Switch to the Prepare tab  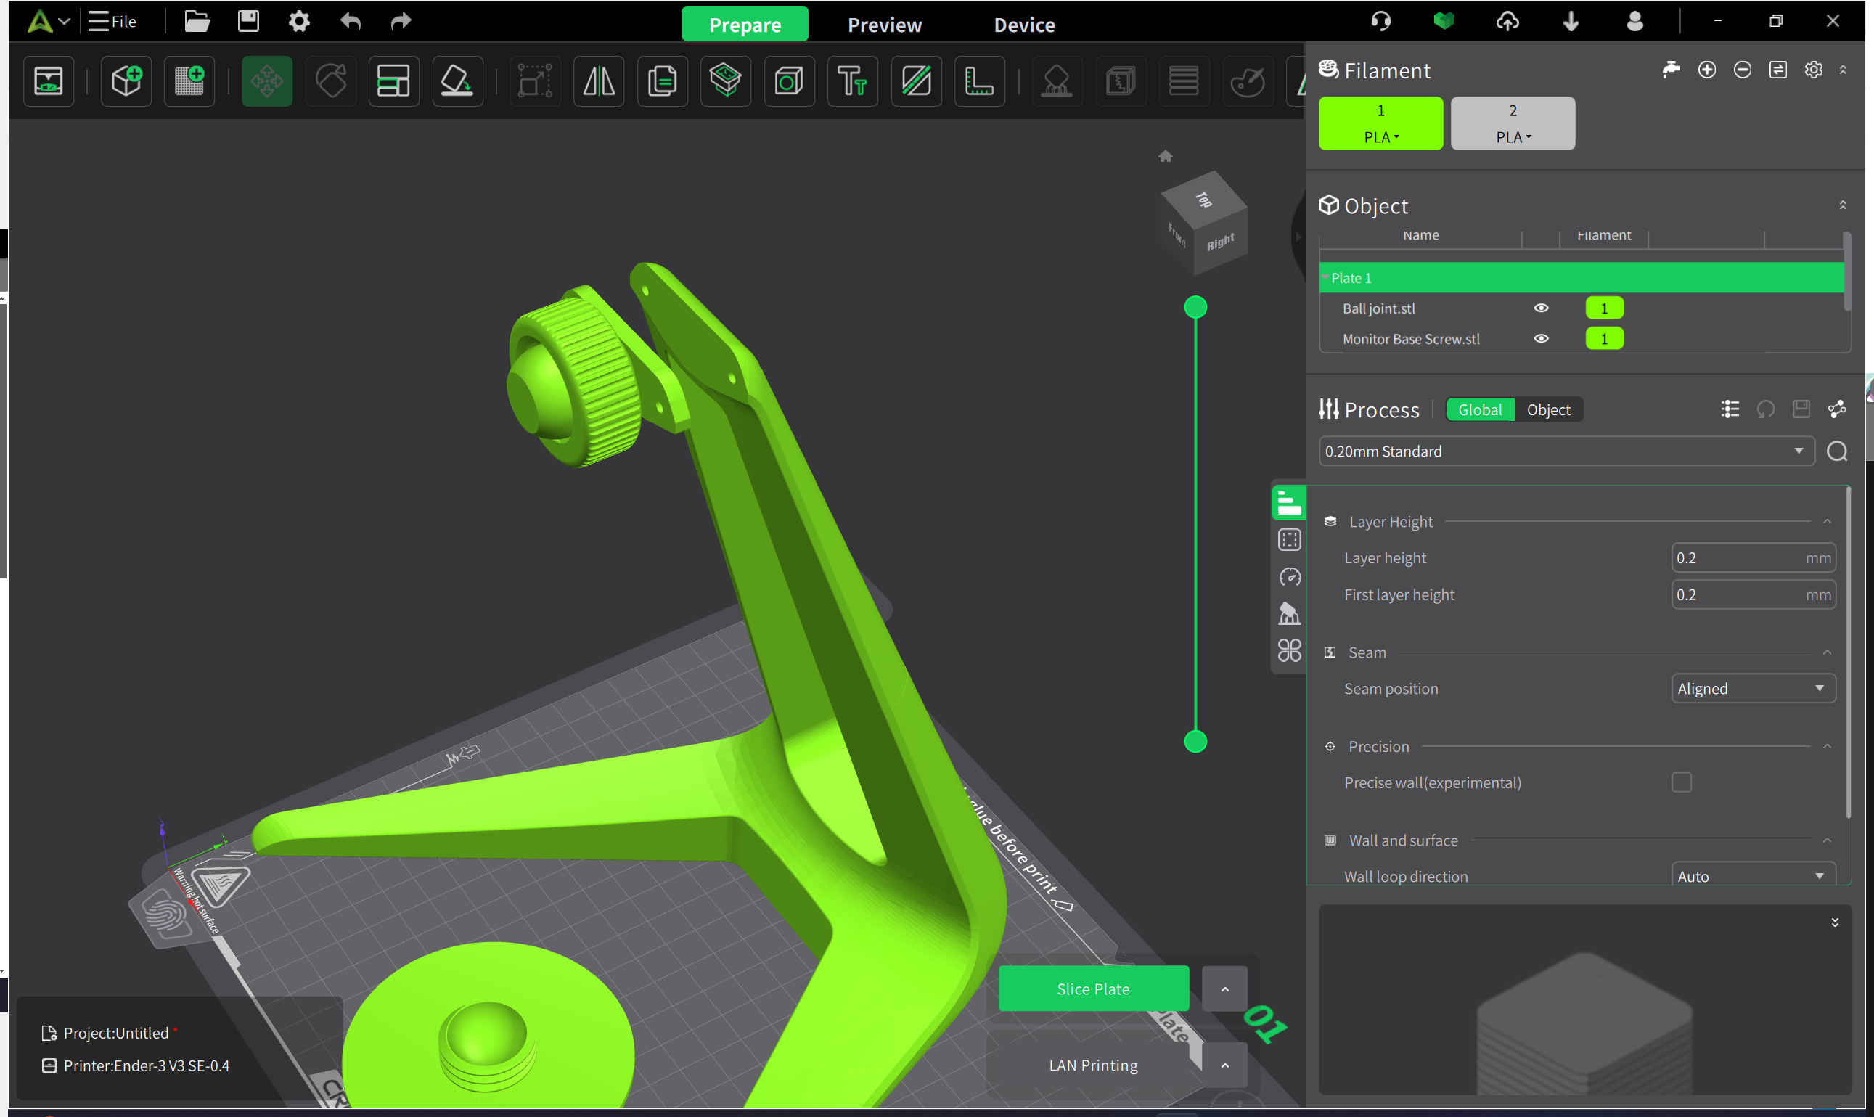coord(745,24)
